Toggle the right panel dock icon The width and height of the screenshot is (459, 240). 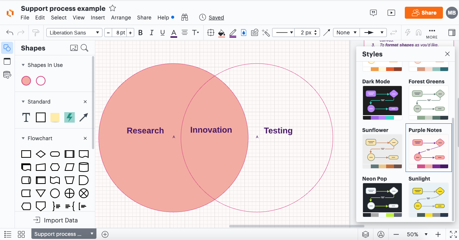pos(452,33)
